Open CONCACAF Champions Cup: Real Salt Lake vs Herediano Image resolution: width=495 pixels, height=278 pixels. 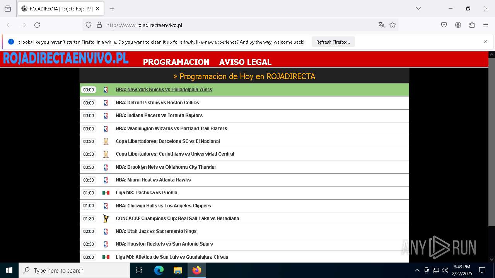point(177,219)
